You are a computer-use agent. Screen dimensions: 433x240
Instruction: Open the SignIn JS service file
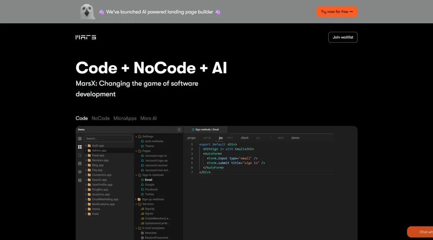pyautogui.click(x=147, y=213)
